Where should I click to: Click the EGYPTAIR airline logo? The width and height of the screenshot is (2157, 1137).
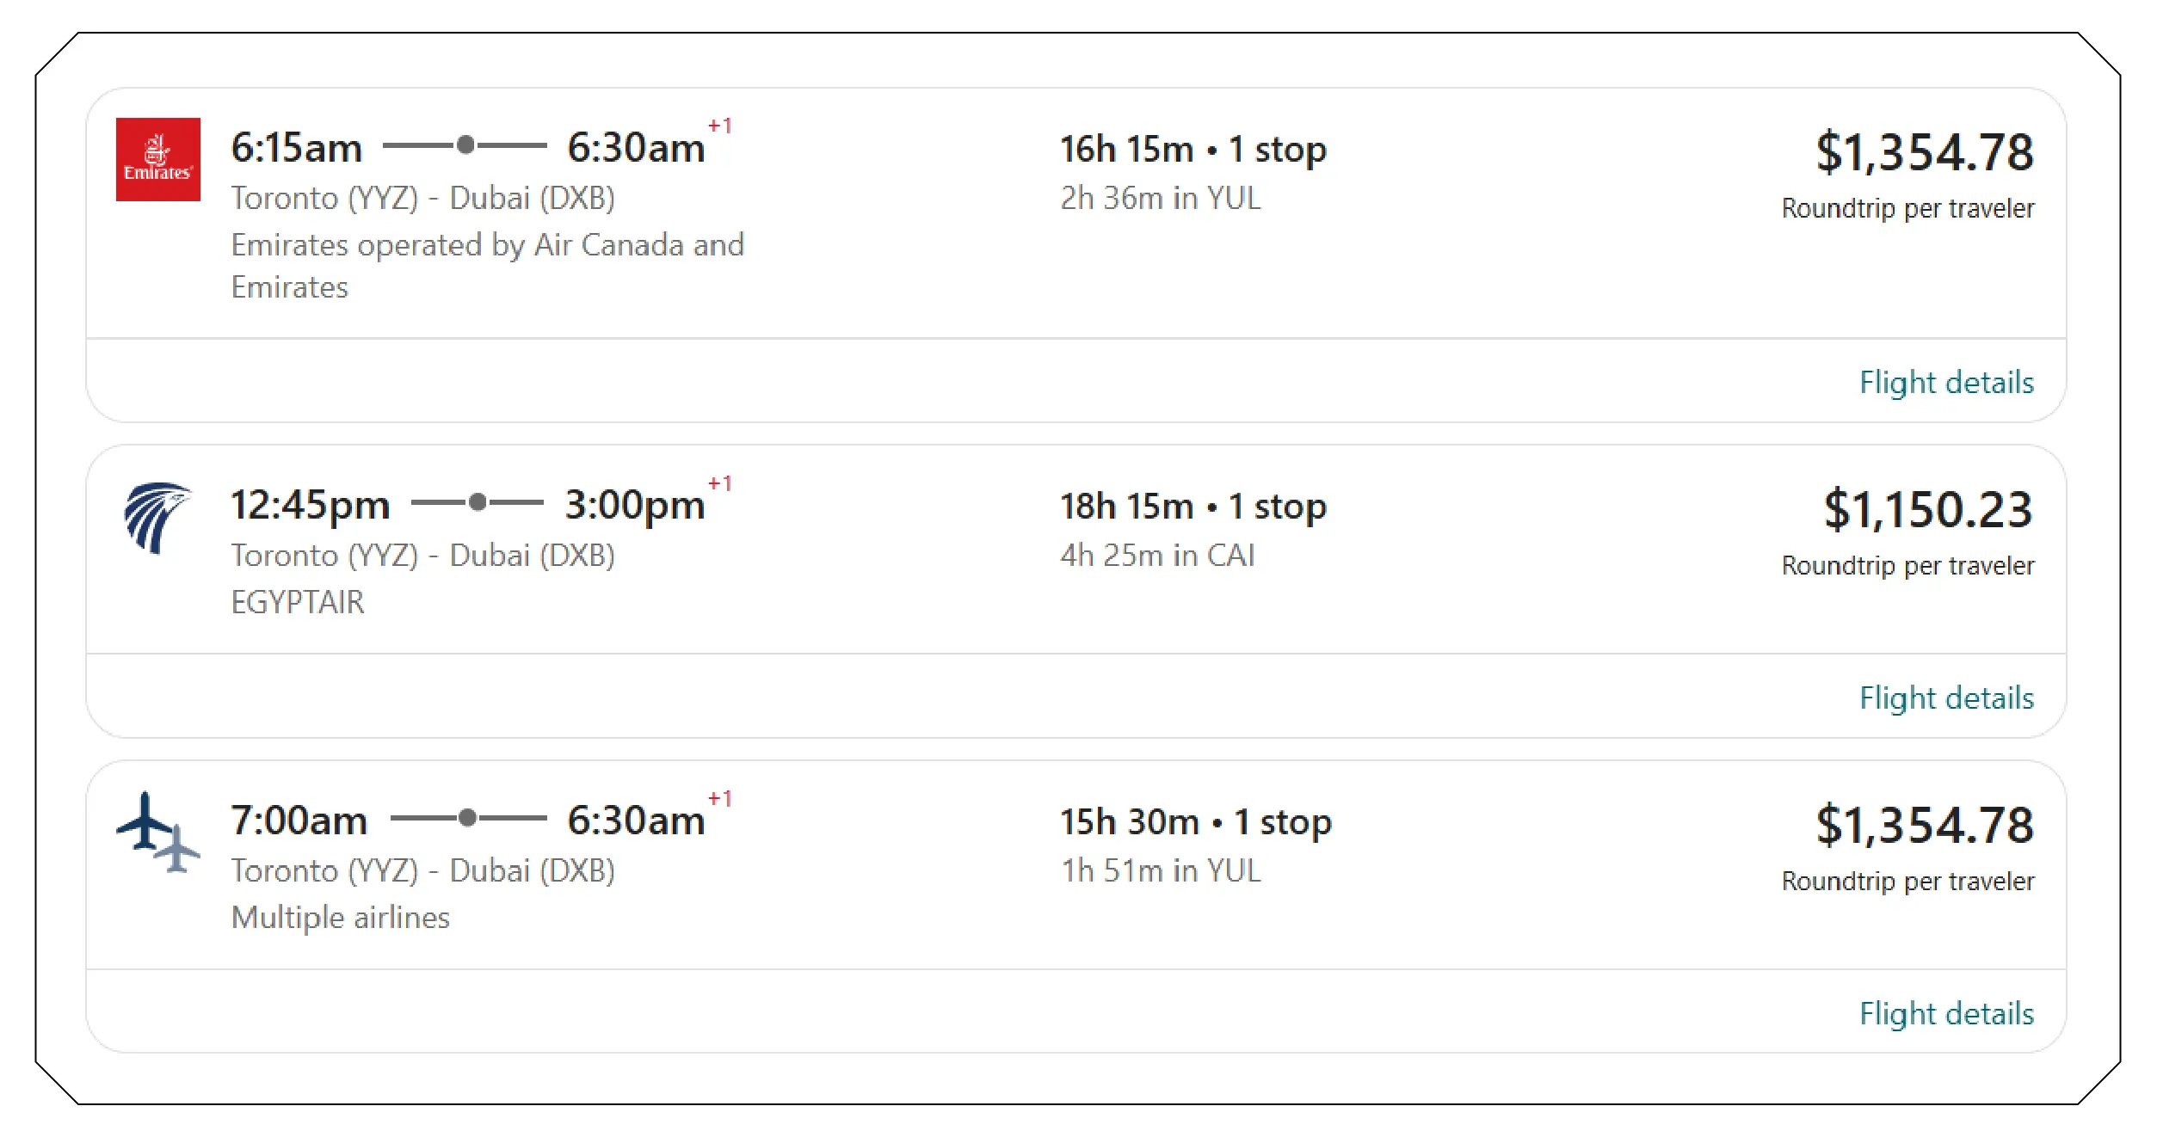point(157,518)
